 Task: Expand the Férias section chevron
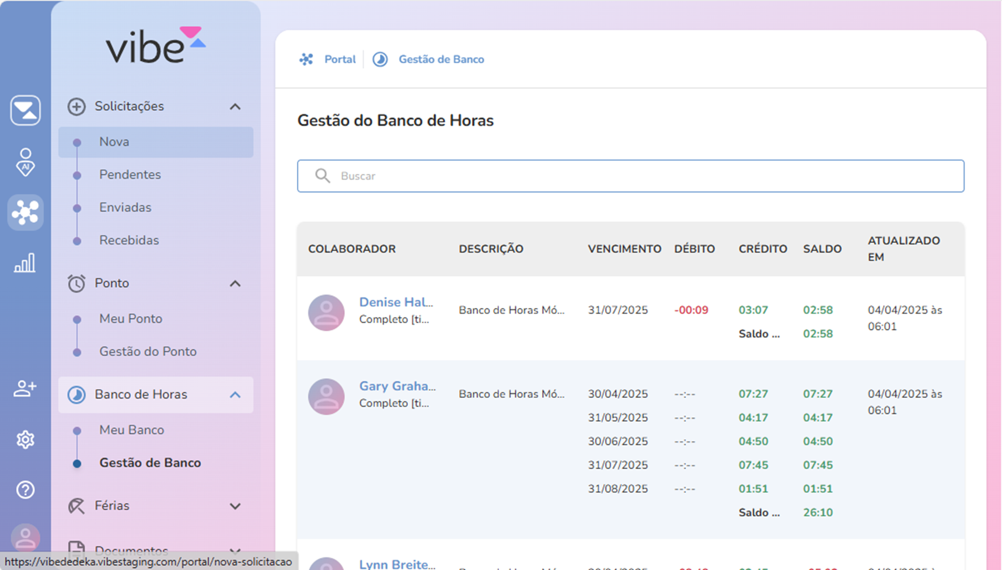235,506
